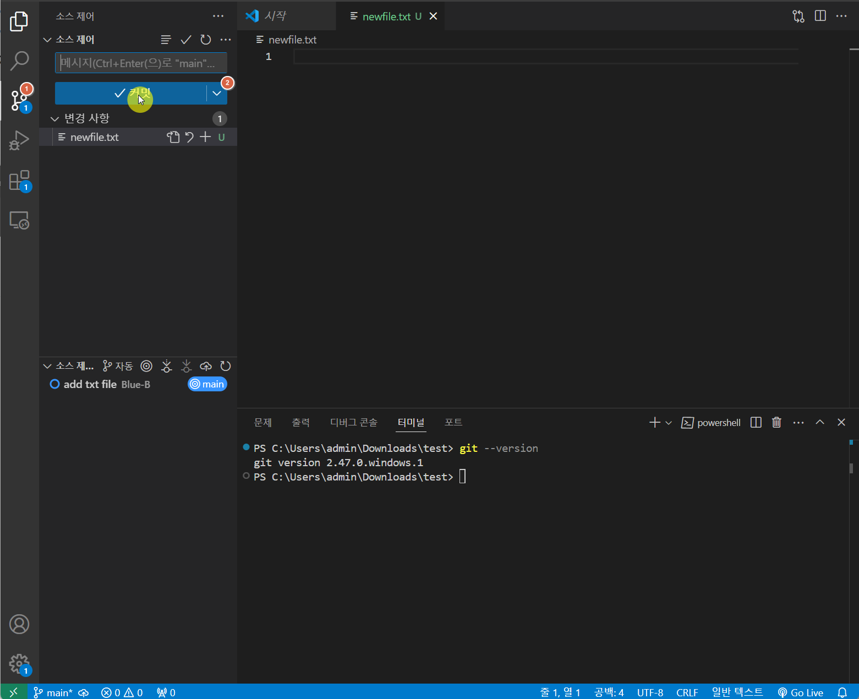Screen dimensions: 859x699
Task: Switch to the 시작 tab
Action: 287,16
